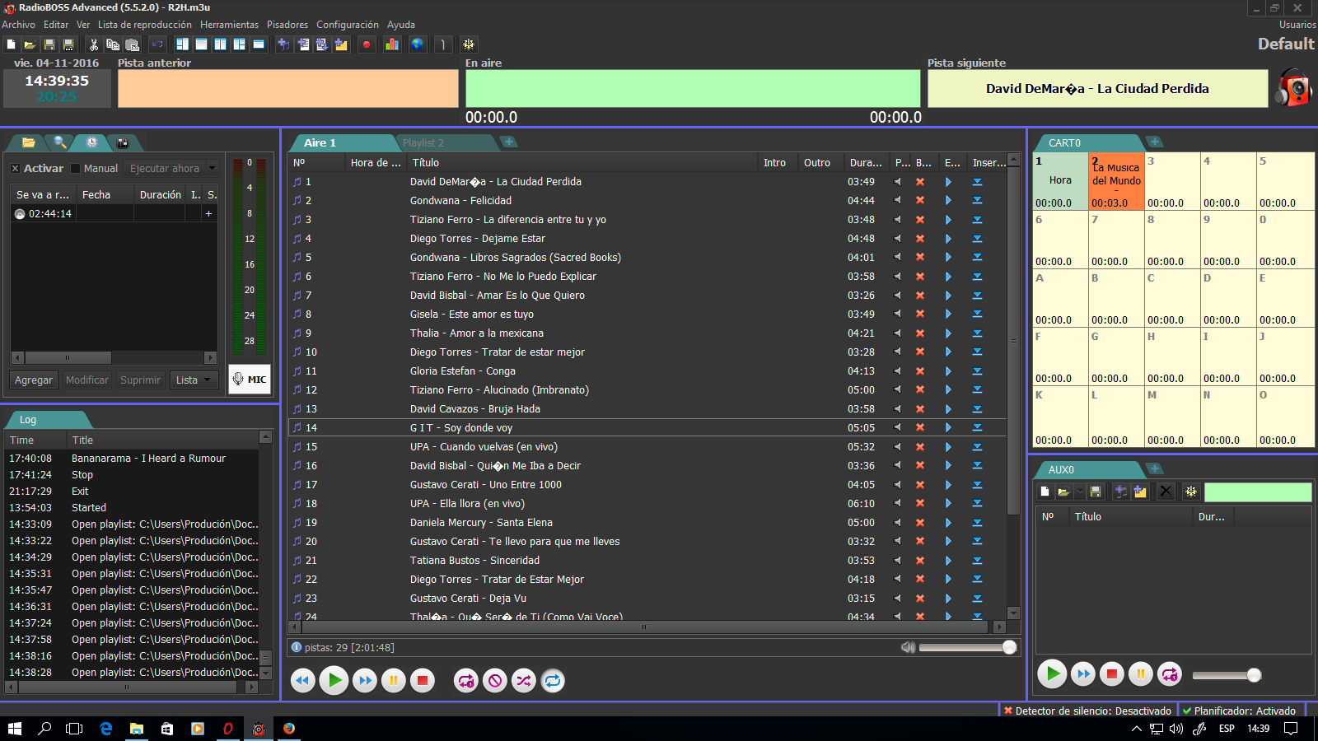Click the globe broadcast toolbar icon
This screenshot has height=741, width=1318.
pyautogui.click(x=418, y=44)
